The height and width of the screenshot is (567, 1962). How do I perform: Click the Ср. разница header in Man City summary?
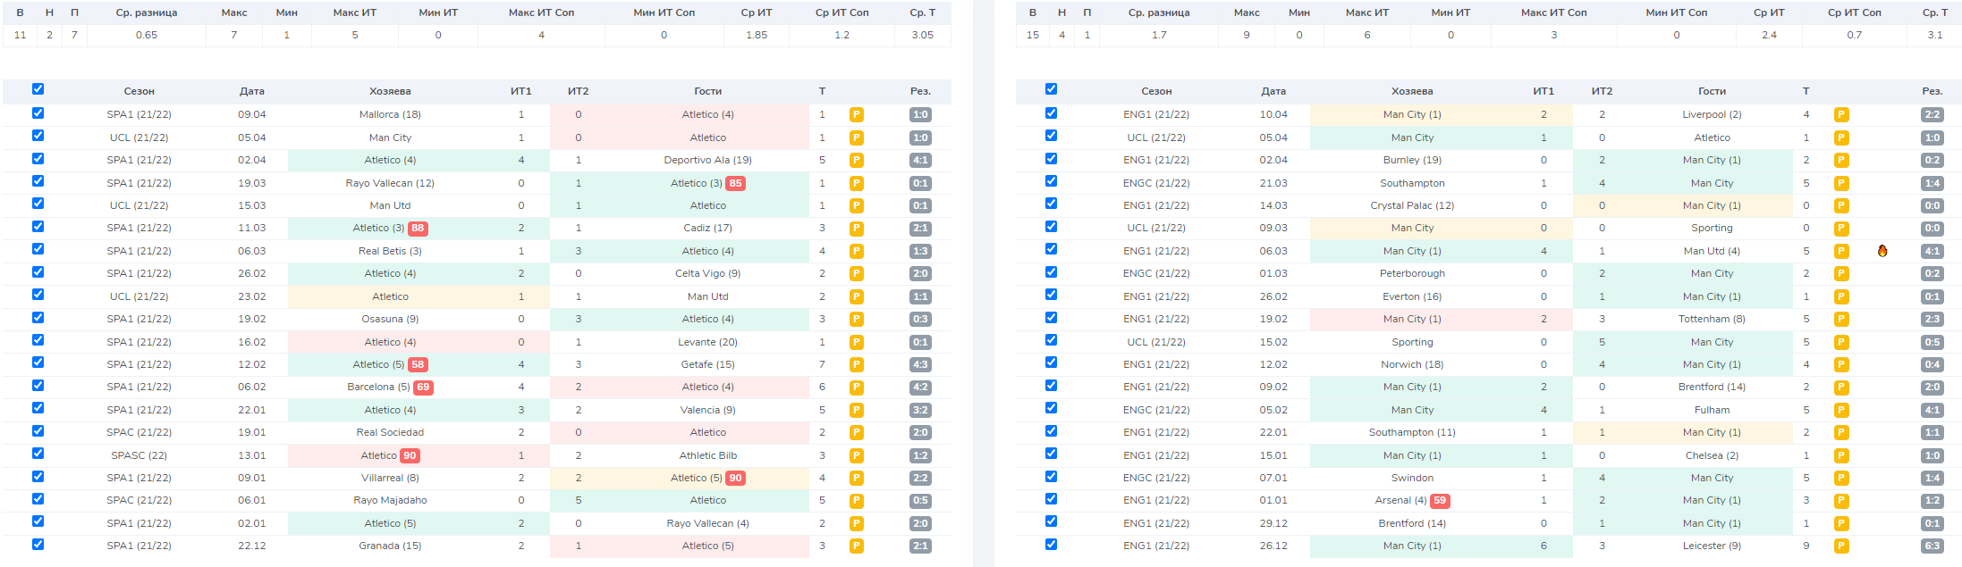[1159, 13]
